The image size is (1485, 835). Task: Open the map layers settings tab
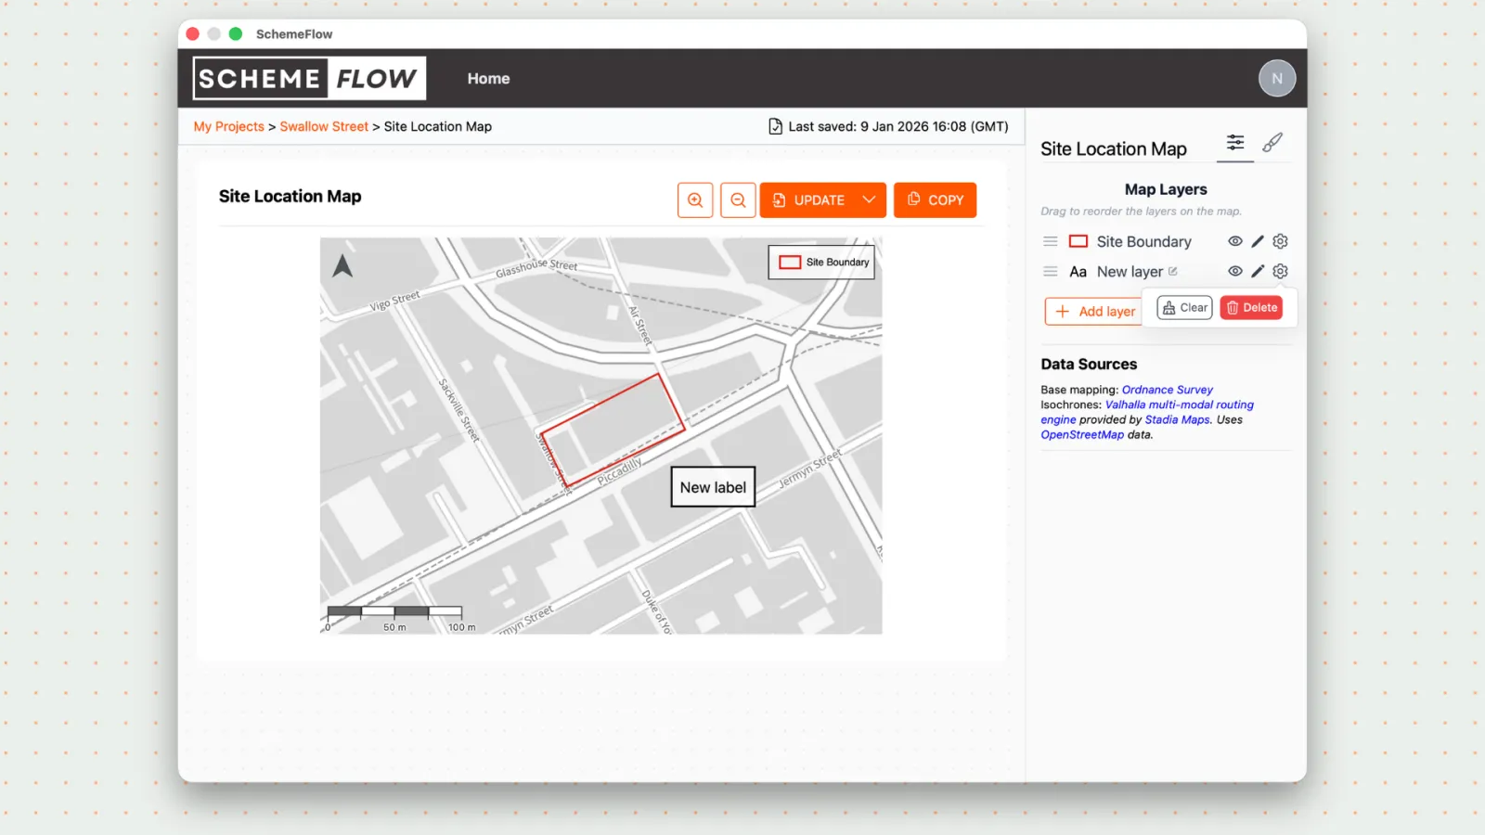pos(1235,143)
